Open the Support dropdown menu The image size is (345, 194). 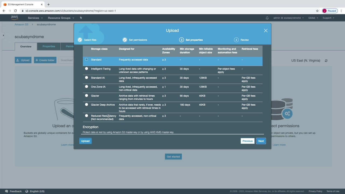328,18
